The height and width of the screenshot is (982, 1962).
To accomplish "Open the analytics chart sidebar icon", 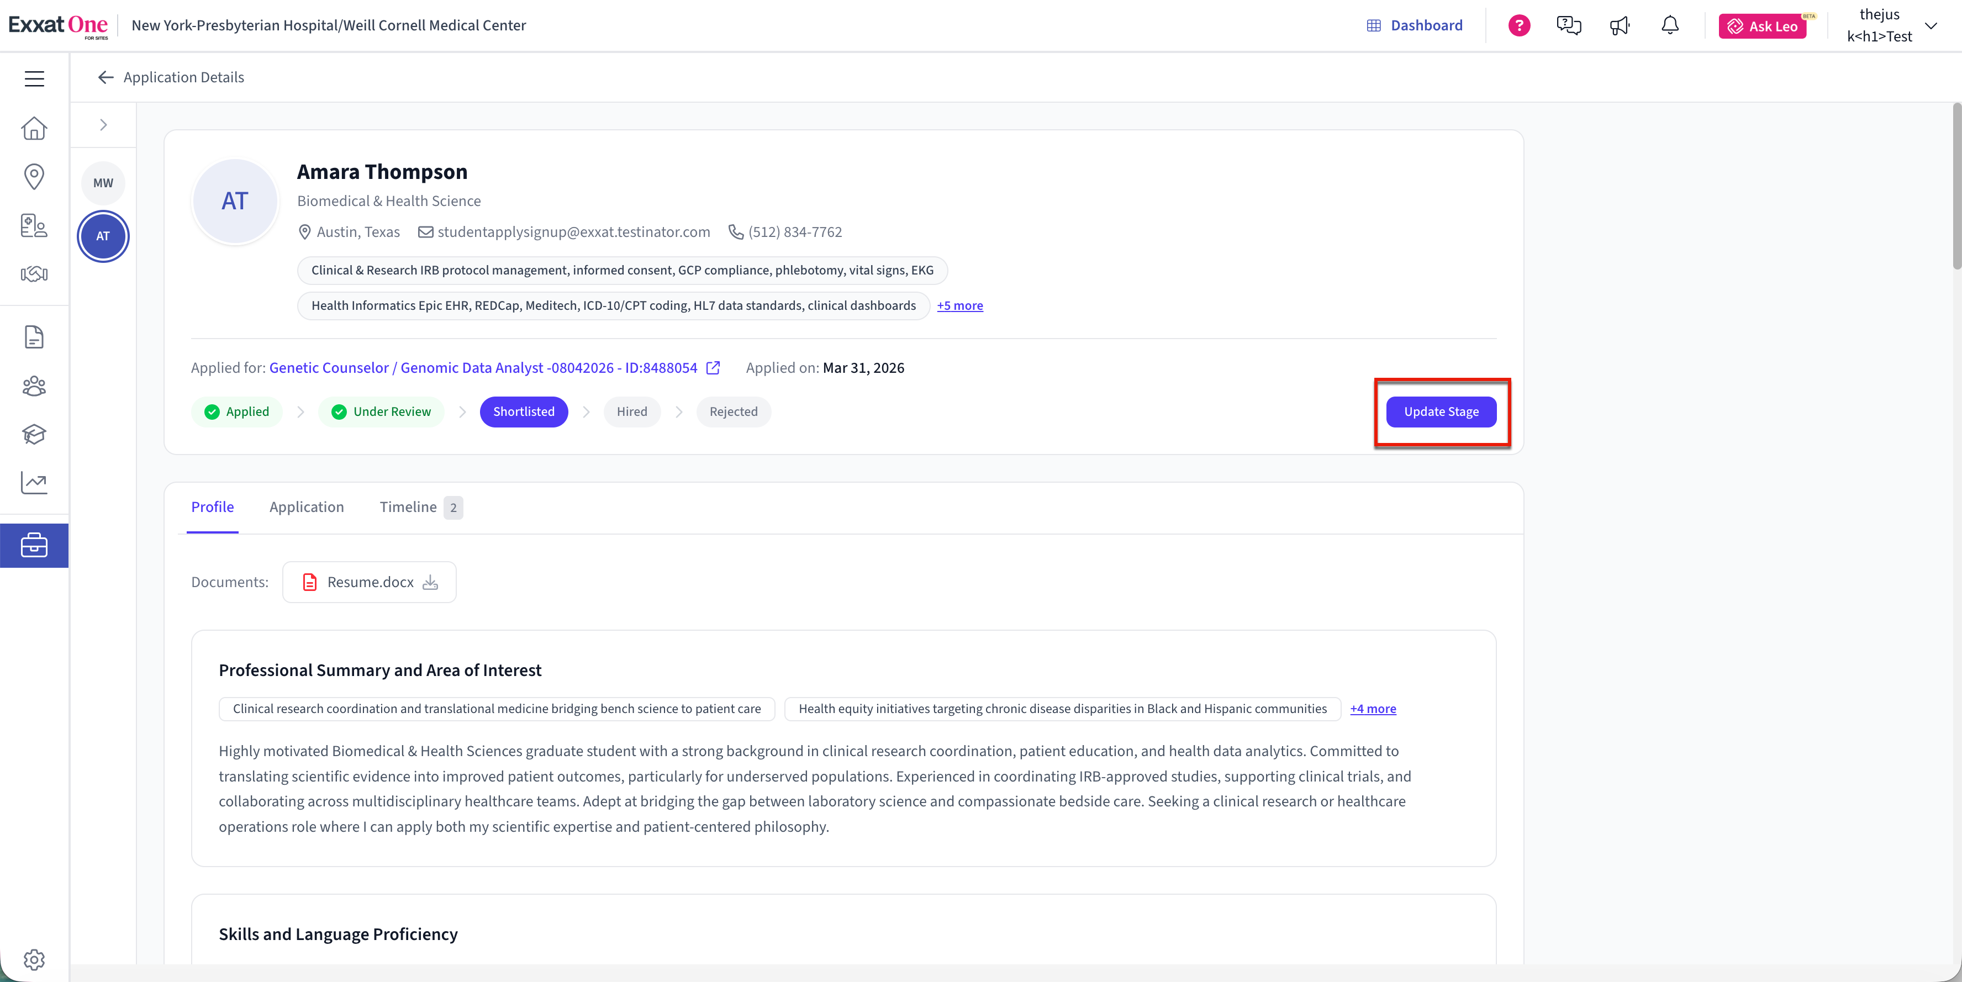I will [34, 482].
